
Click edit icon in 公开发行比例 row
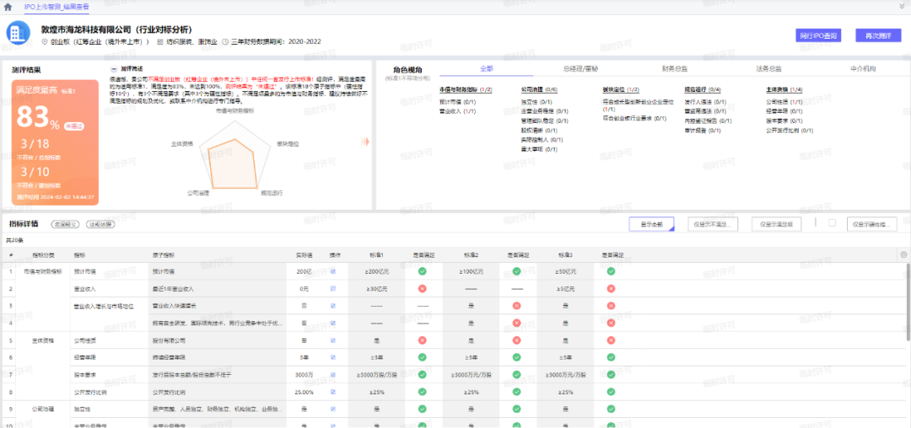point(333,392)
